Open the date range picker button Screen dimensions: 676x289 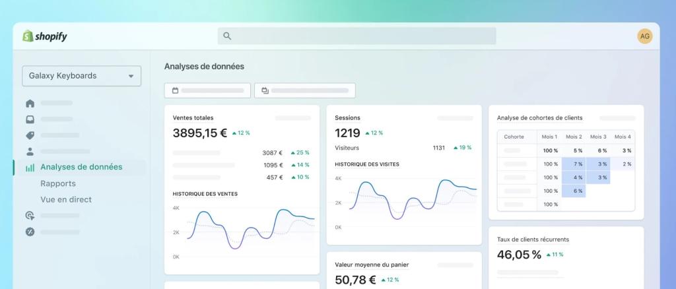click(207, 90)
